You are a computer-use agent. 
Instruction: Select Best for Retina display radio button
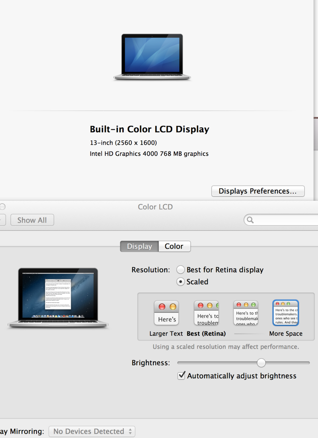pyautogui.click(x=181, y=270)
